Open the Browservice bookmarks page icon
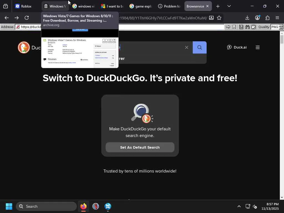This screenshot has width=284, height=213. point(241,27)
